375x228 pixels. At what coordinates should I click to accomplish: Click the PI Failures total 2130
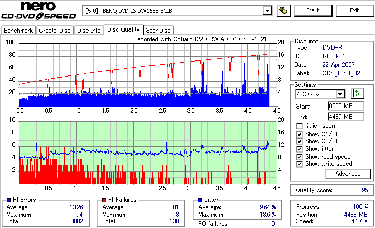(172, 221)
